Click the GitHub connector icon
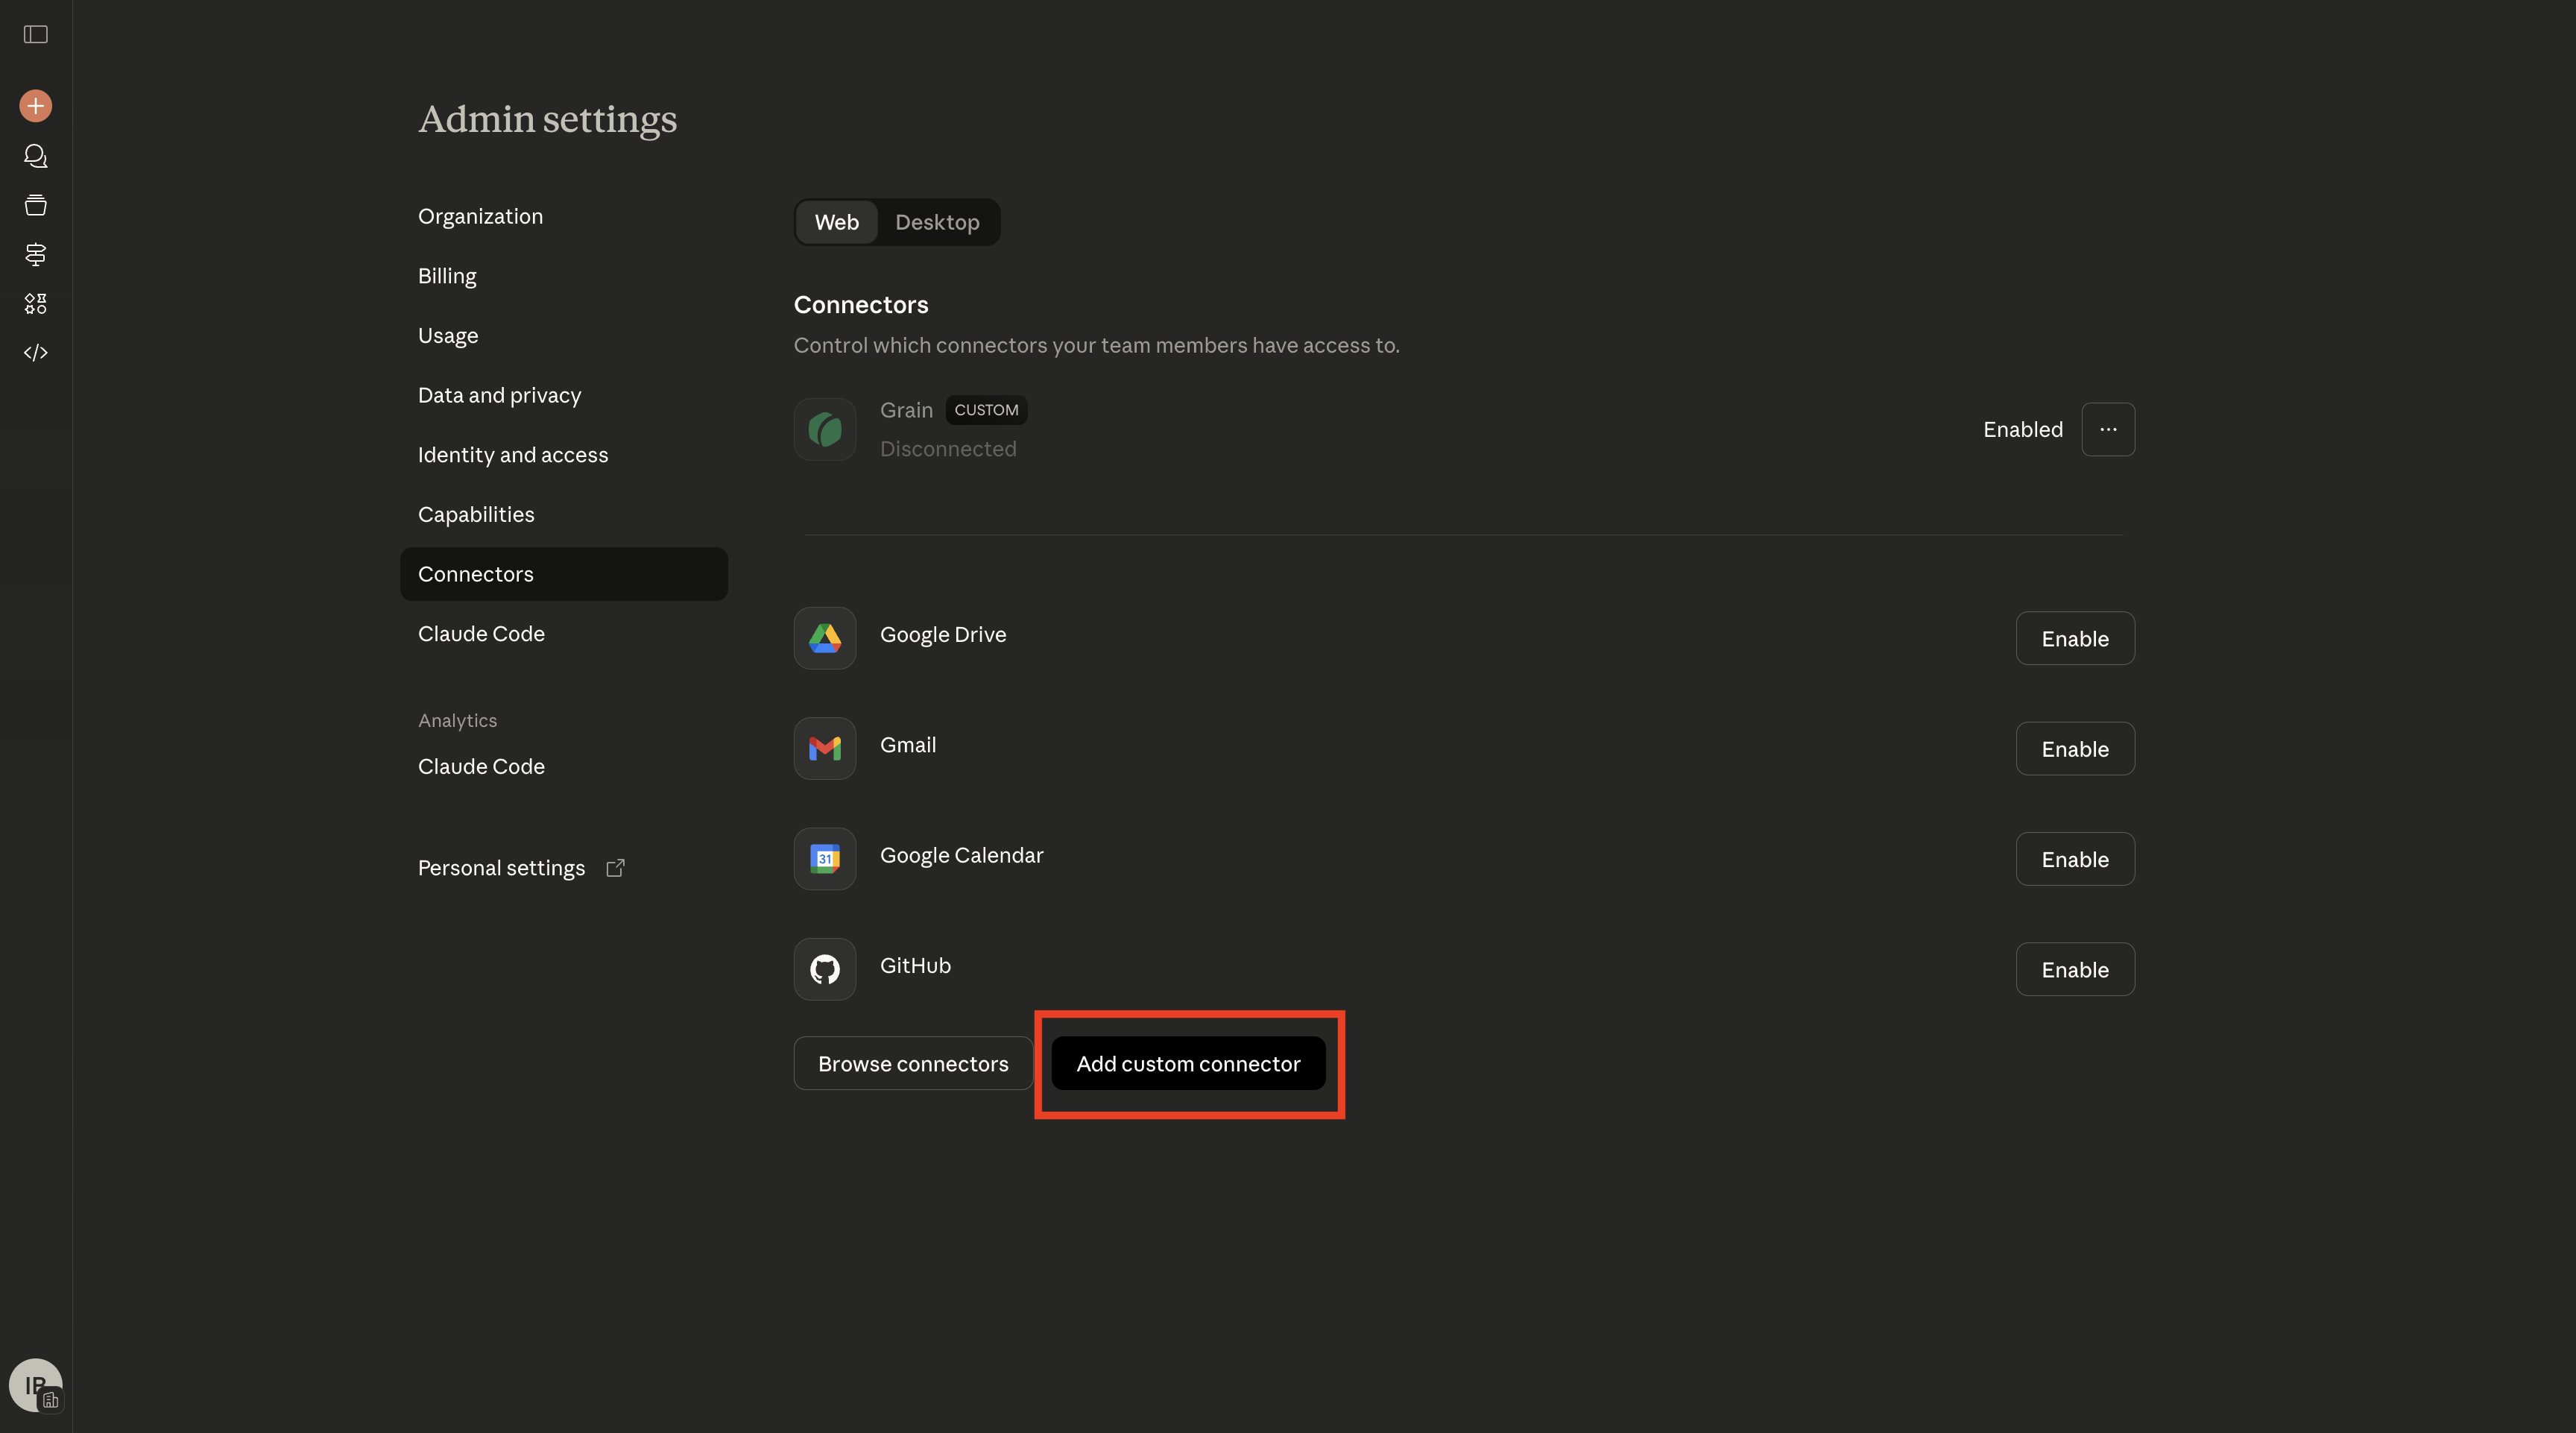 click(824, 969)
